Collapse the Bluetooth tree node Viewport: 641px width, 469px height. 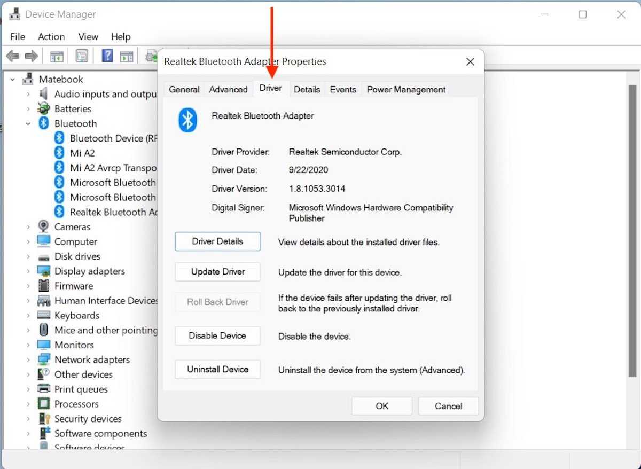(x=28, y=123)
